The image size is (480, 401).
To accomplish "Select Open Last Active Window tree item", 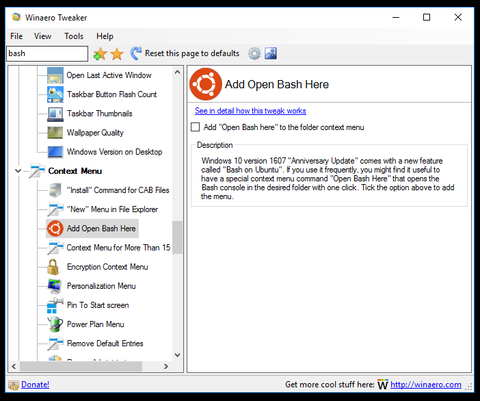I will (109, 75).
